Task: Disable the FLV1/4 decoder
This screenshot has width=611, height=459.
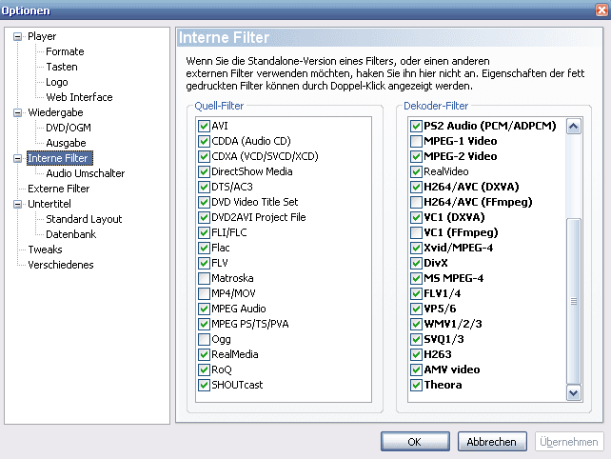Action: coord(416,293)
